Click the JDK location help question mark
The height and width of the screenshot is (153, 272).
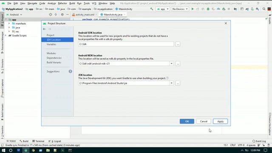[x=167, y=78]
